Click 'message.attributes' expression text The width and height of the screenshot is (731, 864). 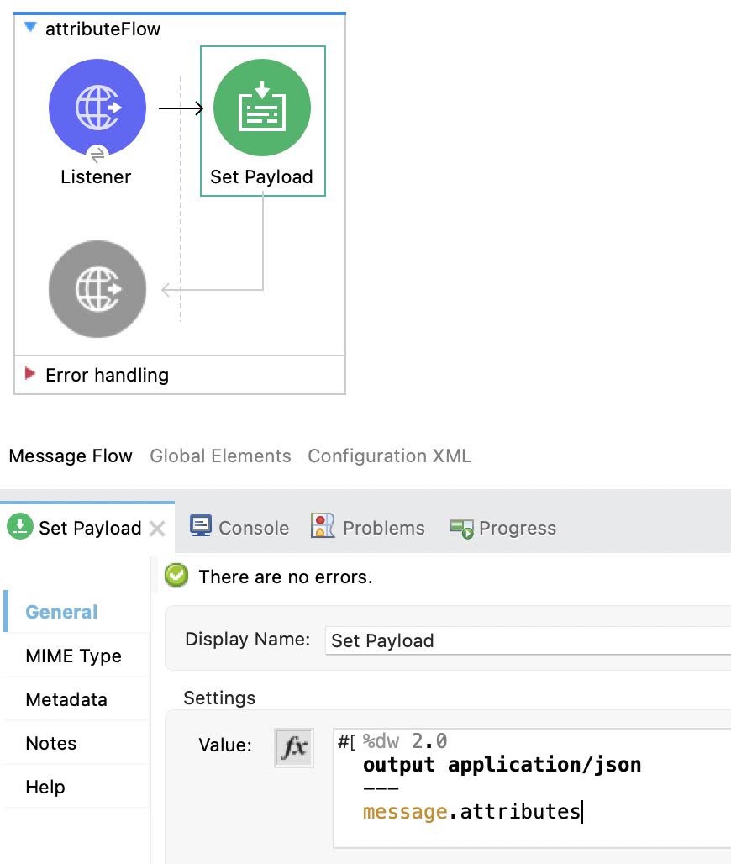point(471,812)
